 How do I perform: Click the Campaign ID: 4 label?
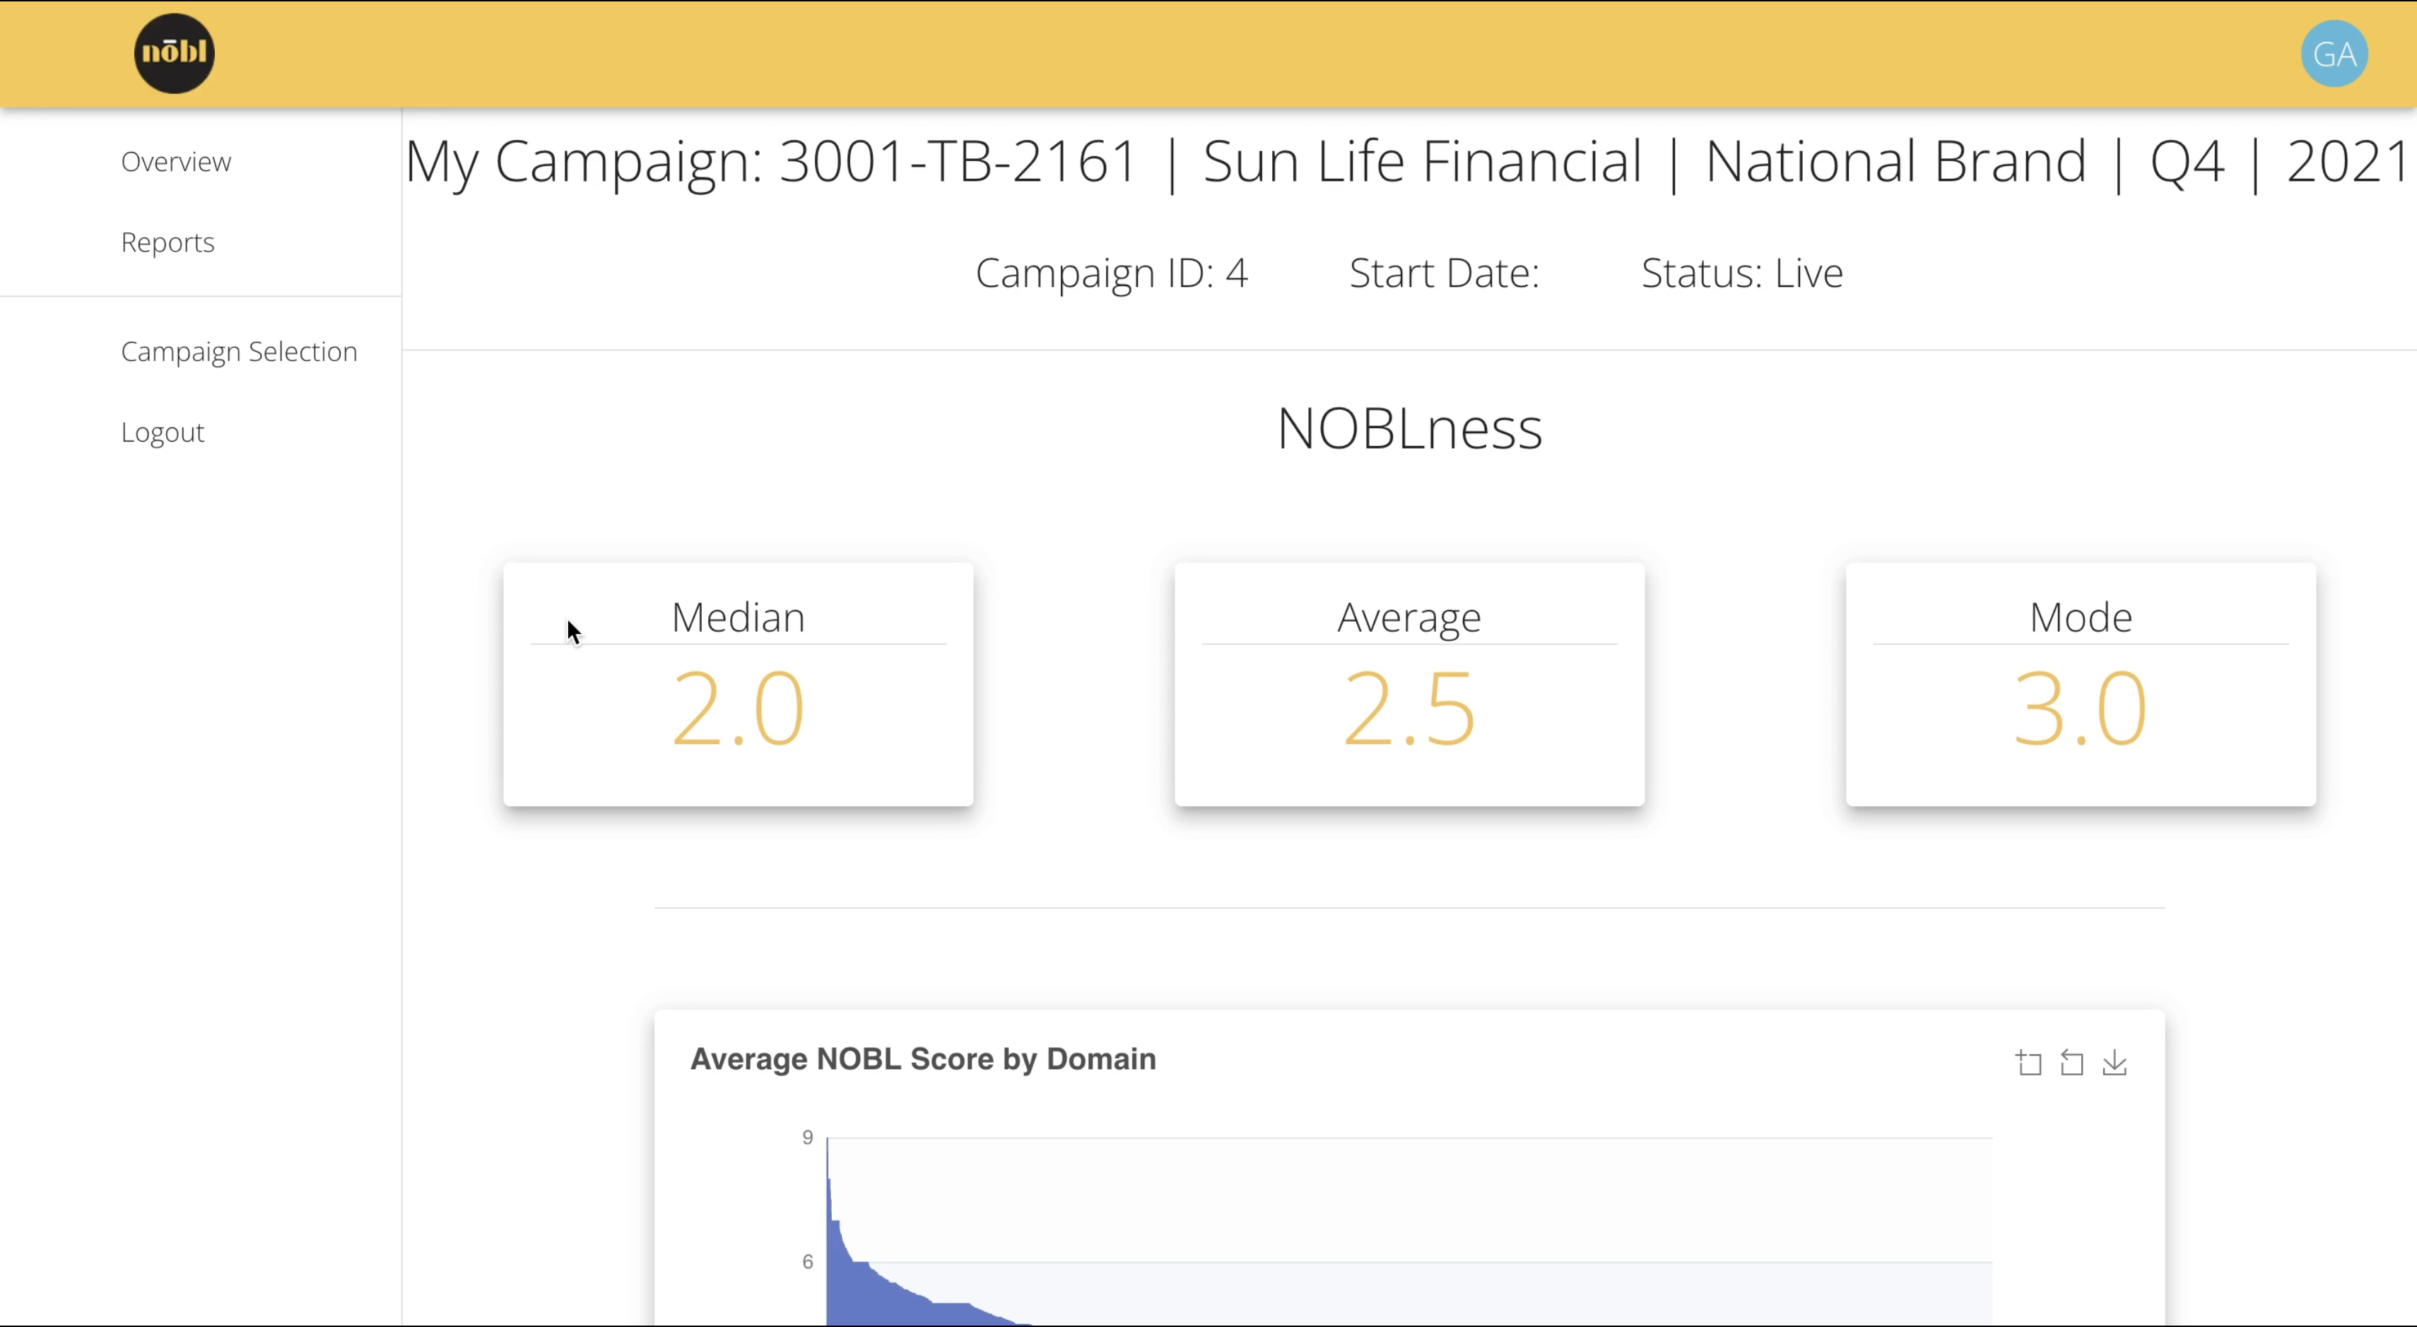pyautogui.click(x=1112, y=273)
